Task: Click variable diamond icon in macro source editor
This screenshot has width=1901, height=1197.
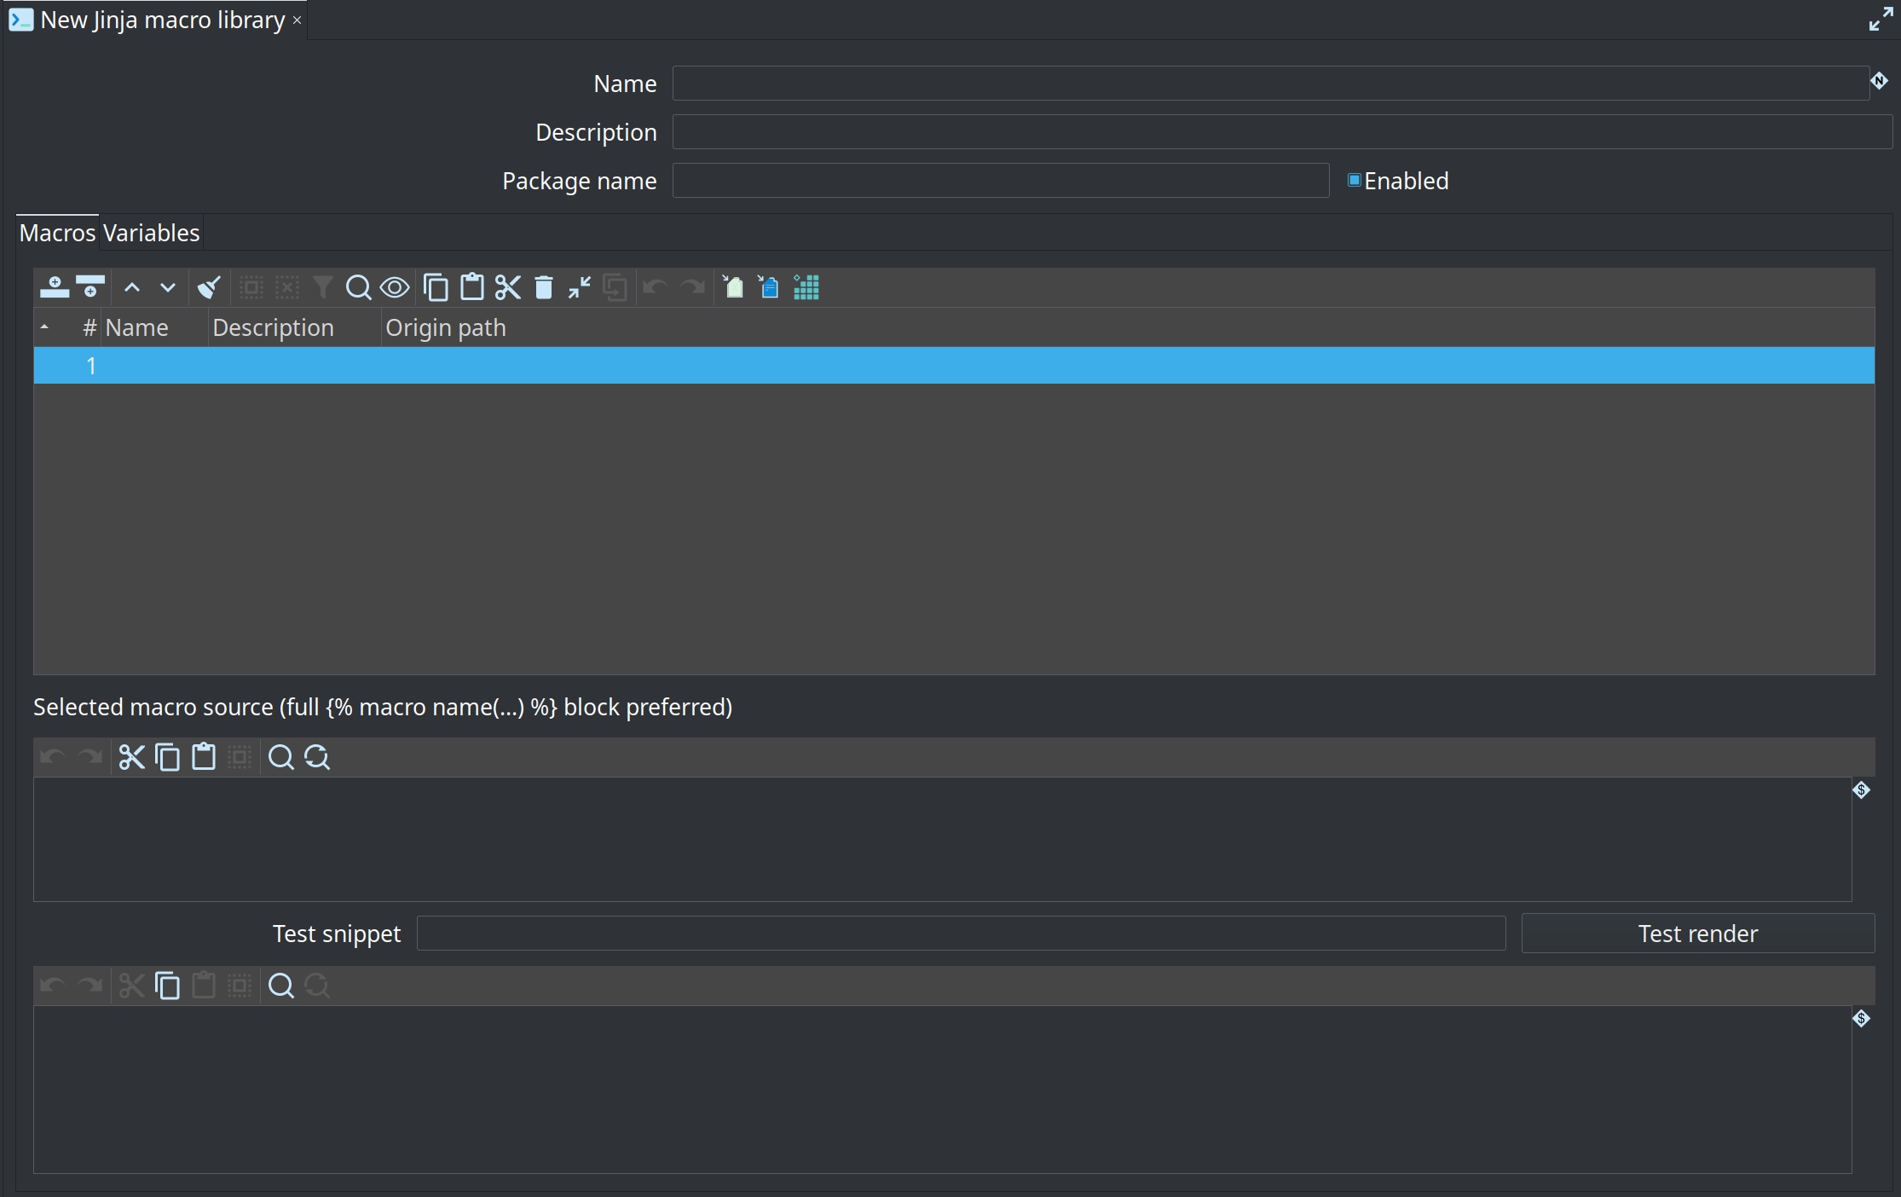Action: (1861, 790)
